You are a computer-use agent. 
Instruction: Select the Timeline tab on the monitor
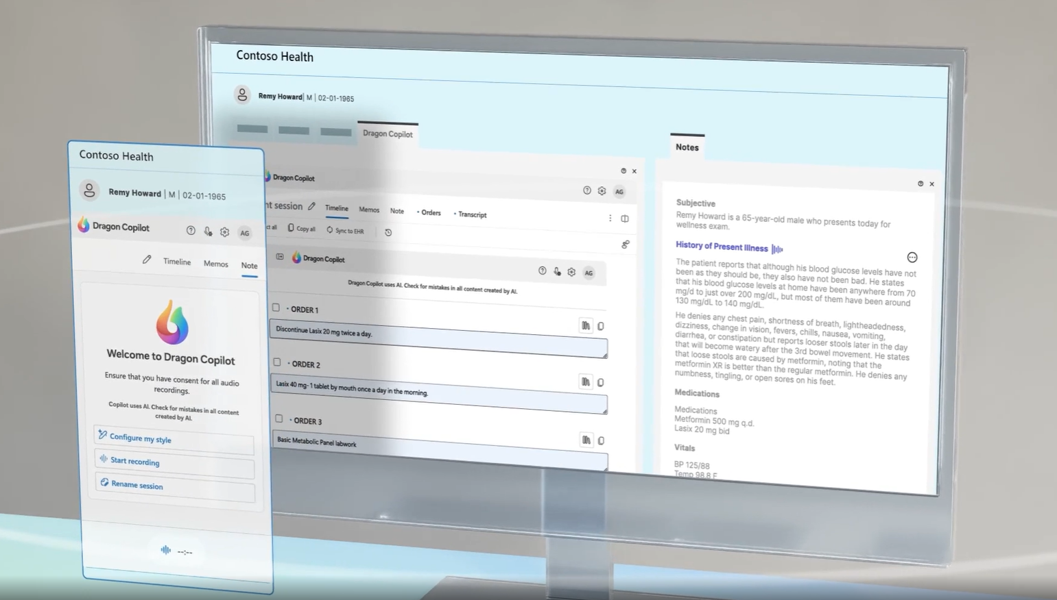(x=337, y=208)
